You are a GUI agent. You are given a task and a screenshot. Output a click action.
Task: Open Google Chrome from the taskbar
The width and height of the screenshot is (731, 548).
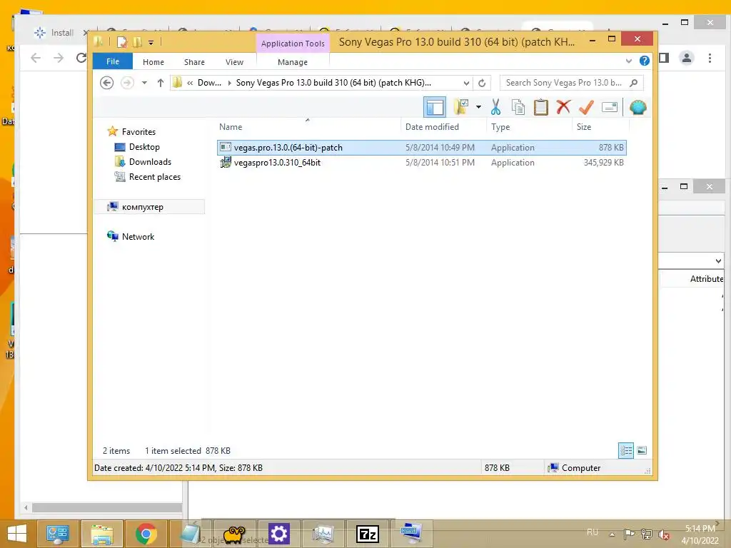point(146,534)
